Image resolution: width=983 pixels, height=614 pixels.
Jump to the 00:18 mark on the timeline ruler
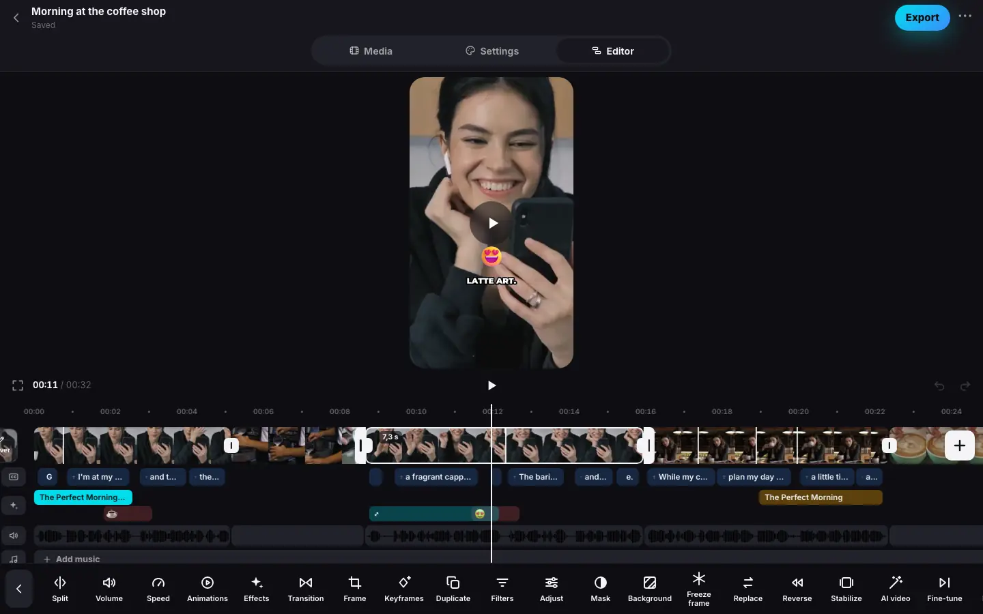(x=722, y=411)
